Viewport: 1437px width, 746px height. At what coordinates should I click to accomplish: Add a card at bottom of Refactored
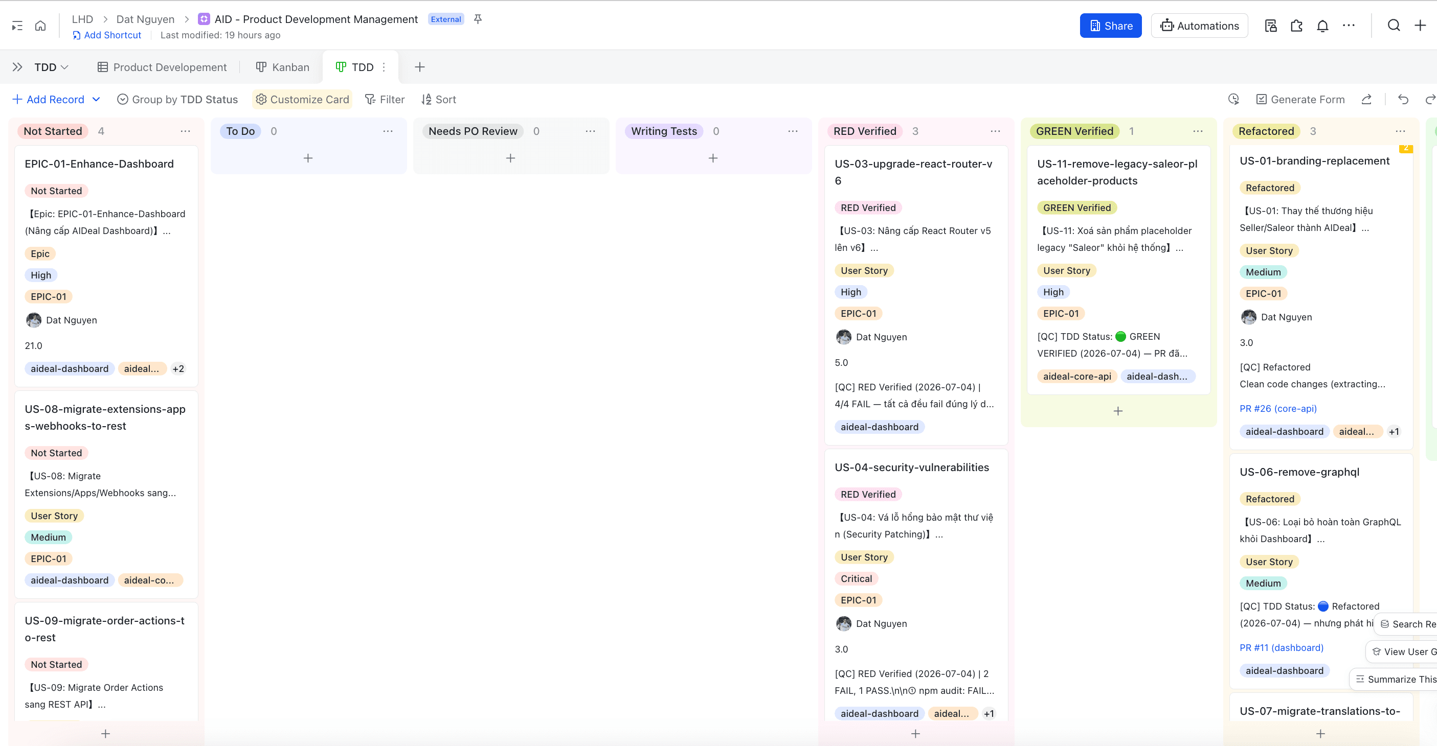[x=1320, y=734]
